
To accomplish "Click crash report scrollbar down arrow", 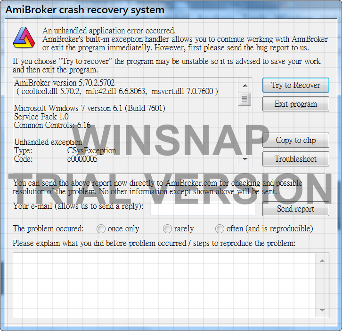I will click(x=245, y=159).
